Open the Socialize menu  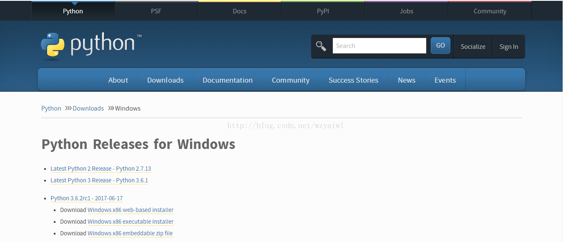473,47
